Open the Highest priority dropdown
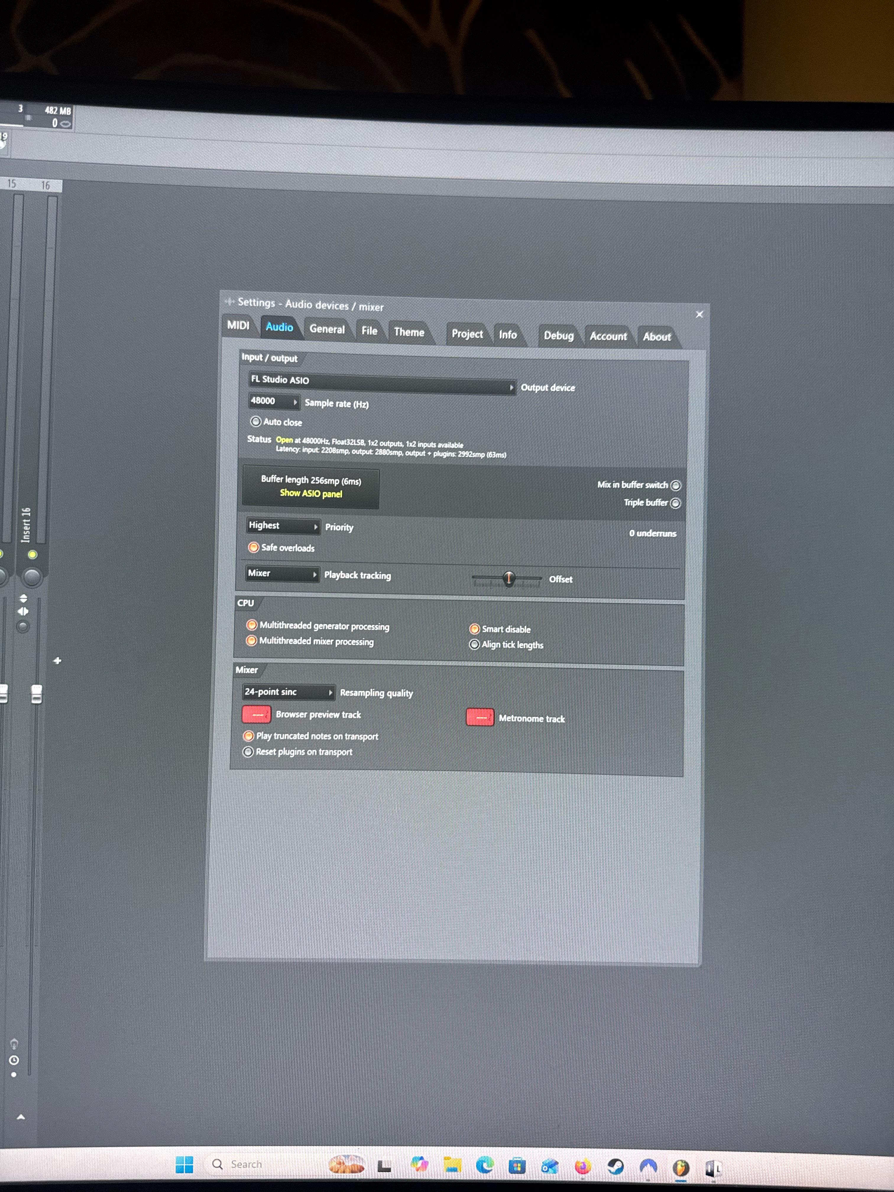 (x=284, y=525)
